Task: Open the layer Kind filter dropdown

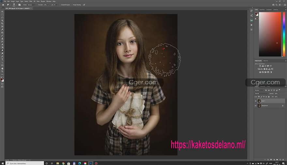Action: (x=259, y=90)
